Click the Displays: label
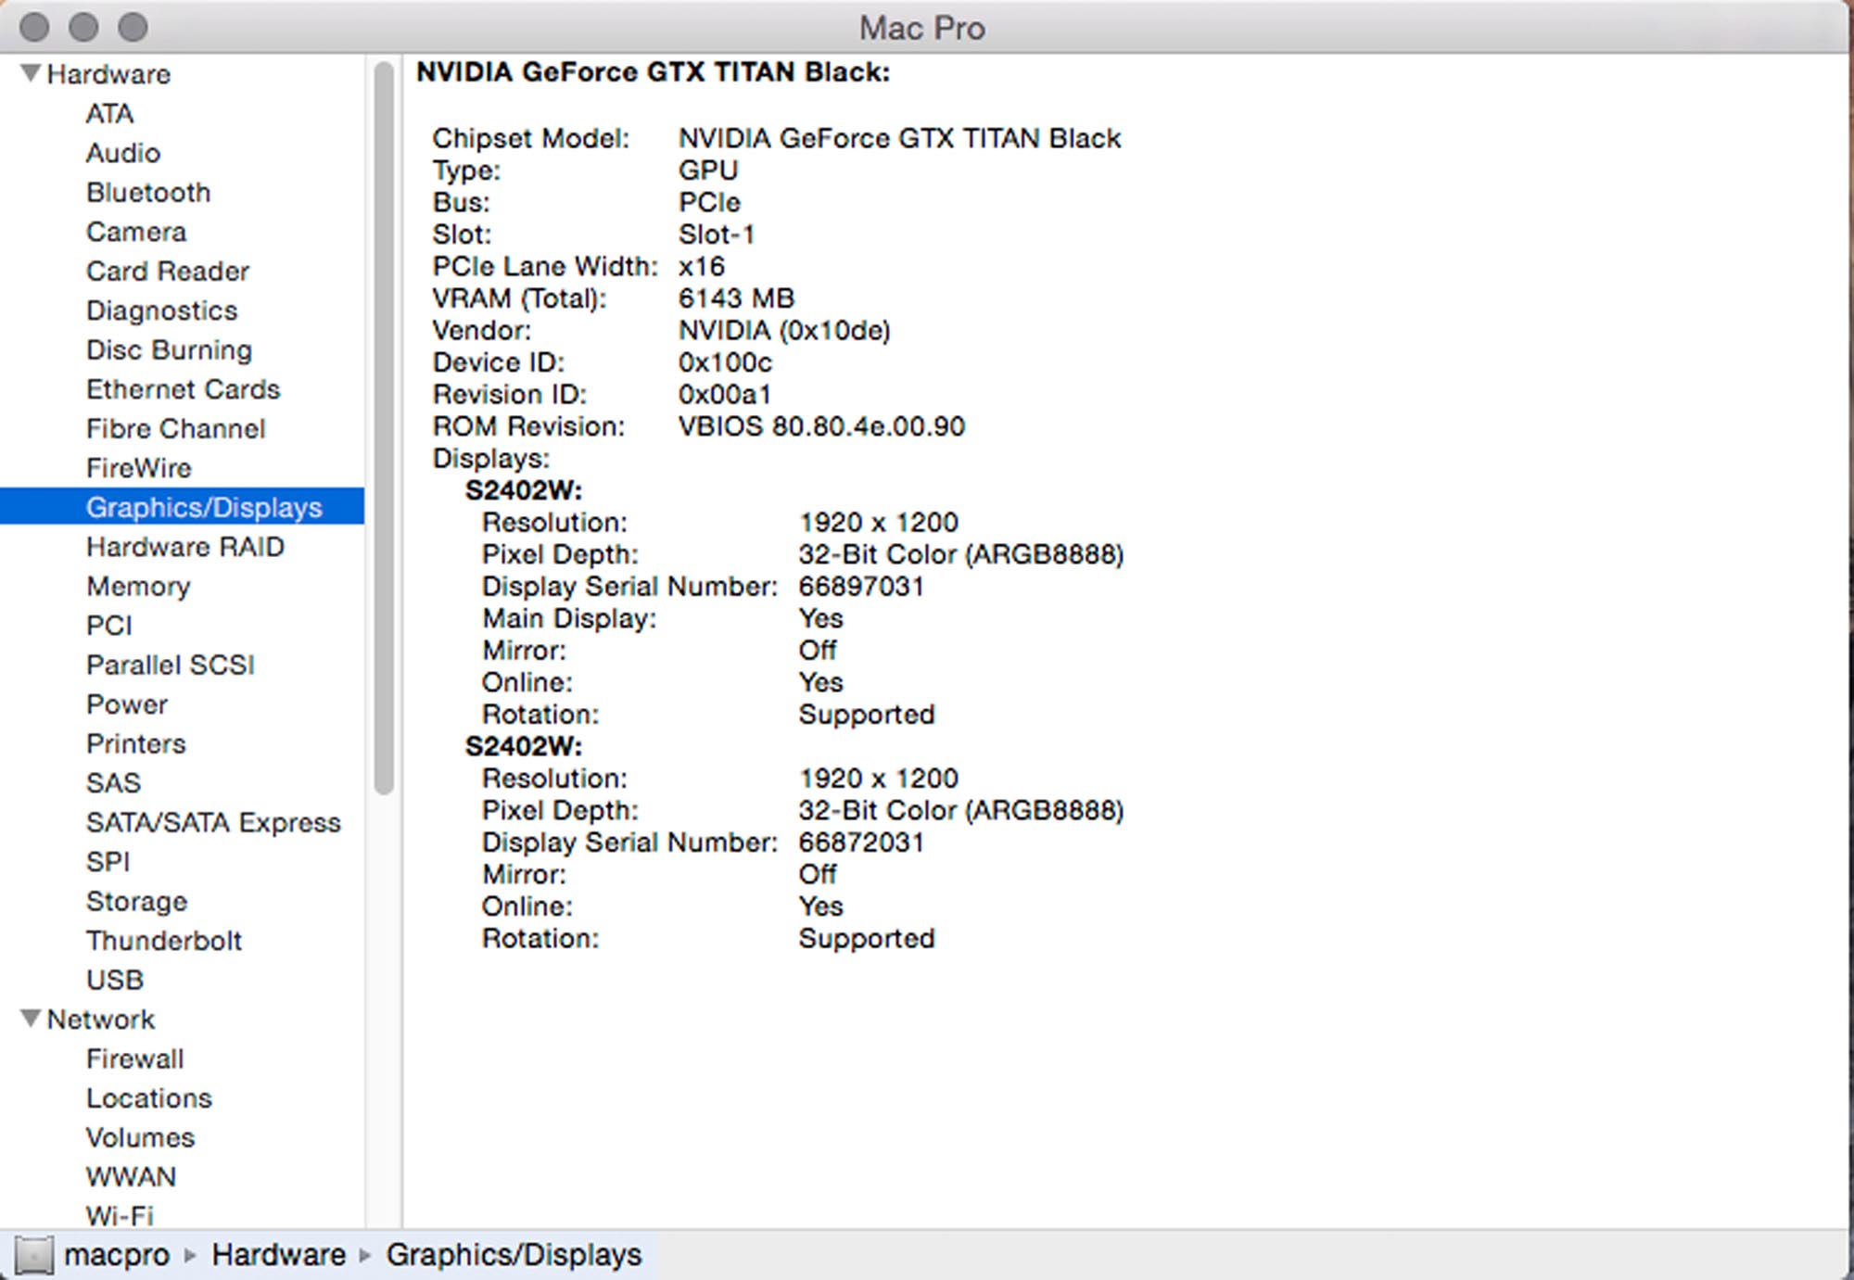Screen dimensions: 1854x1280 [x=491, y=459]
